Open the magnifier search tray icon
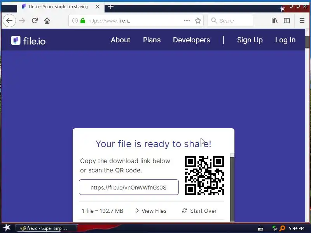The image size is (311, 233). (282, 228)
